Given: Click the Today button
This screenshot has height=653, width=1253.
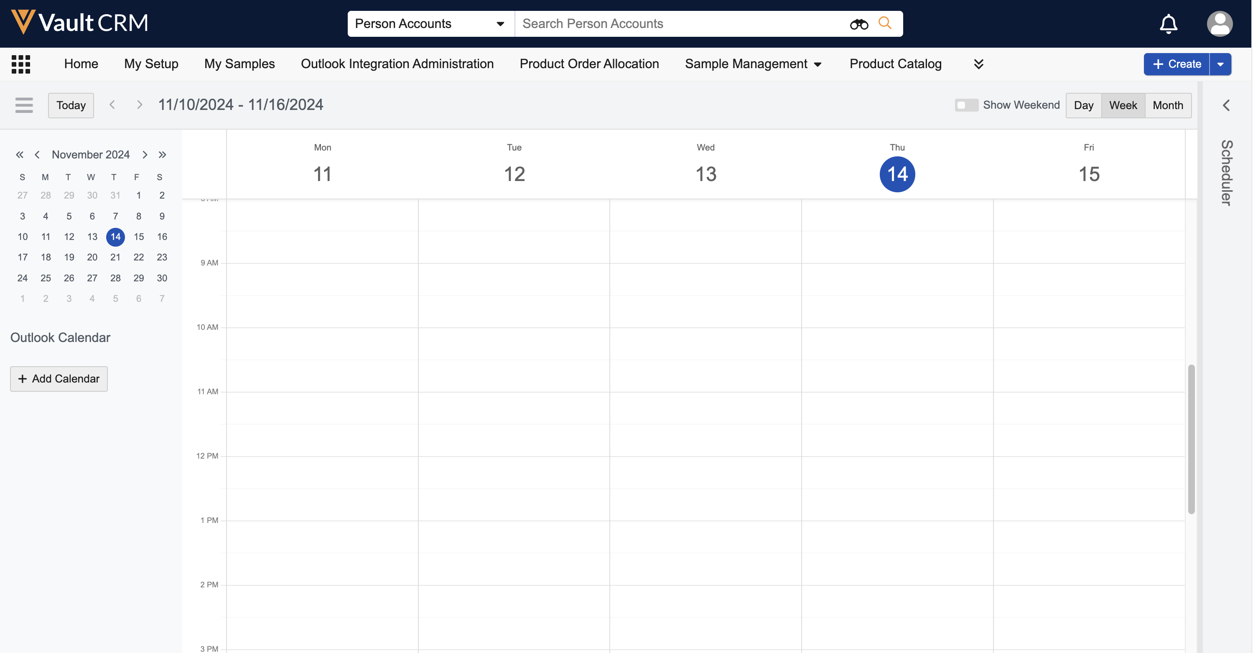Looking at the screenshot, I should [x=71, y=105].
